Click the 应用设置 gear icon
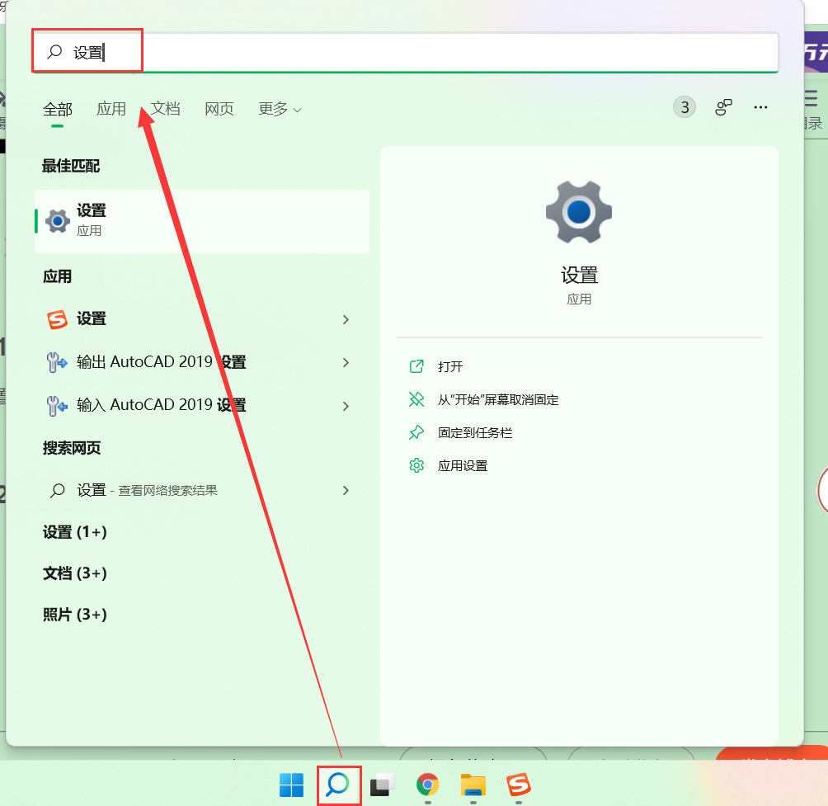The height and width of the screenshot is (806, 828). pos(416,465)
